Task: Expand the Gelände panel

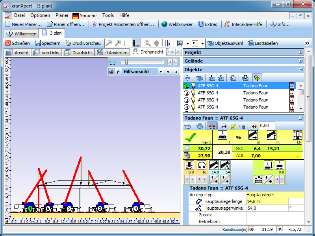Action: click(301, 61)
